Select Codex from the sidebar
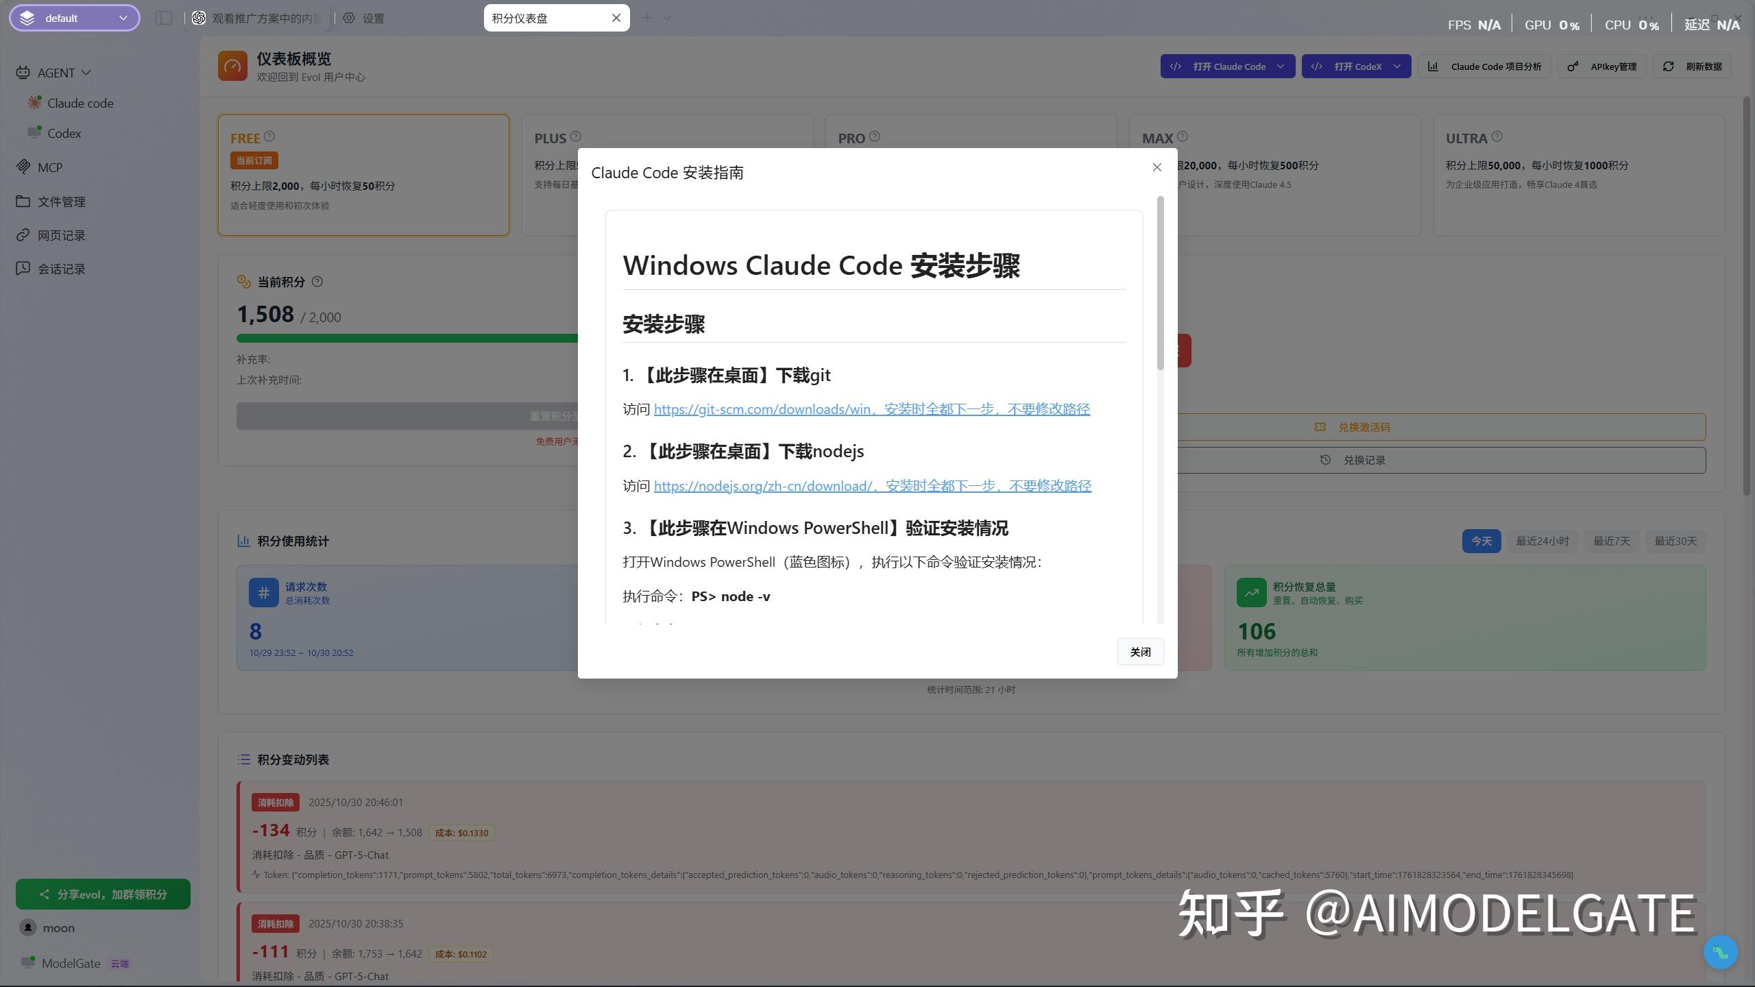This screenshot has height=987, width=1755. pos(64,133)
